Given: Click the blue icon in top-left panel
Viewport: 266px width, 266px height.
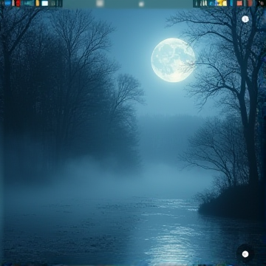Looking at the screenshot, I should click(7, 3).
